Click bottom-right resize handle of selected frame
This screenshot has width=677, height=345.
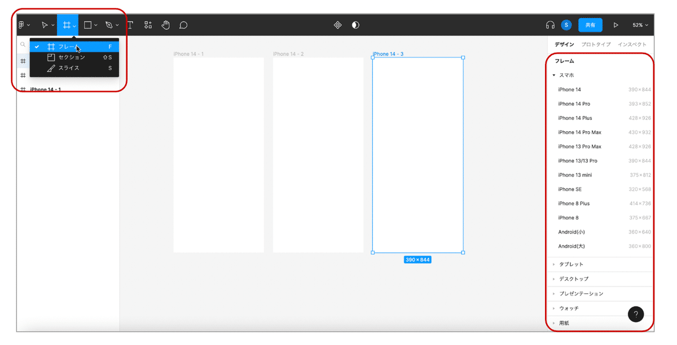[x=463, y=253]
